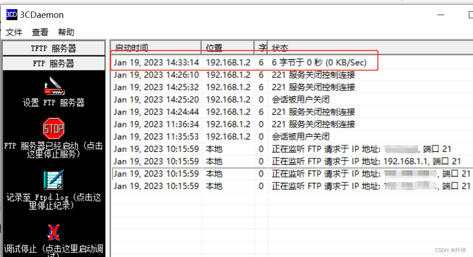This screenshot has height=257, width=473.
Task: Click 192.168.1.2 in the 11:35:53 row
Action: point(228,137)
